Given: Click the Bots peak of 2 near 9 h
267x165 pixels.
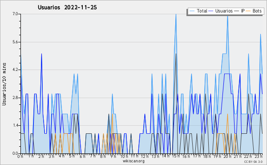Looking at the screenshot, I should [112, 114].
